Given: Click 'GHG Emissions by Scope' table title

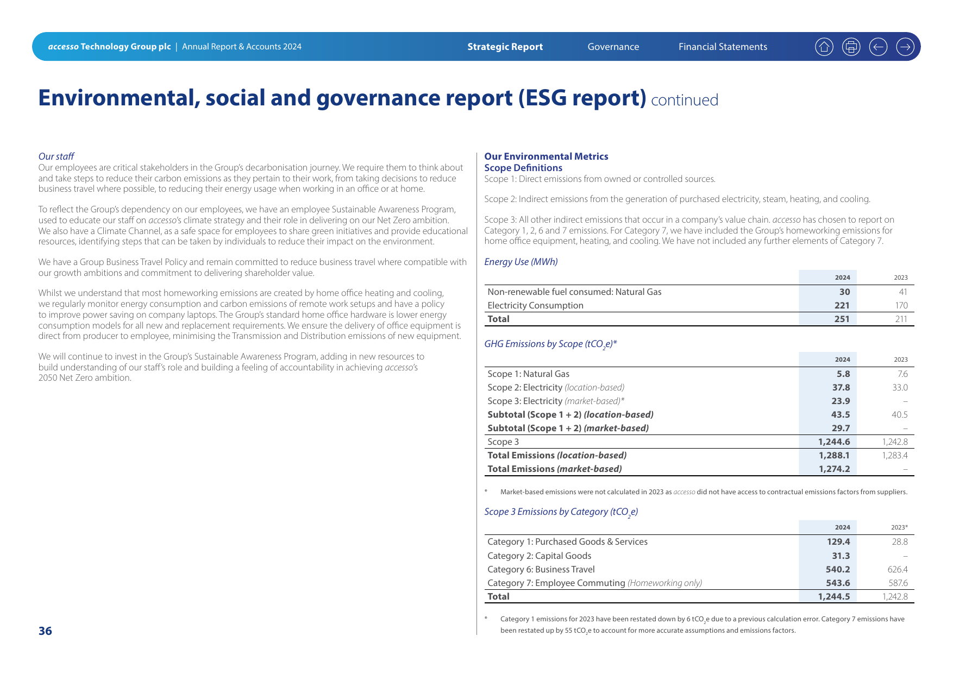Looking at the screenshot, I should pos(550,344).
